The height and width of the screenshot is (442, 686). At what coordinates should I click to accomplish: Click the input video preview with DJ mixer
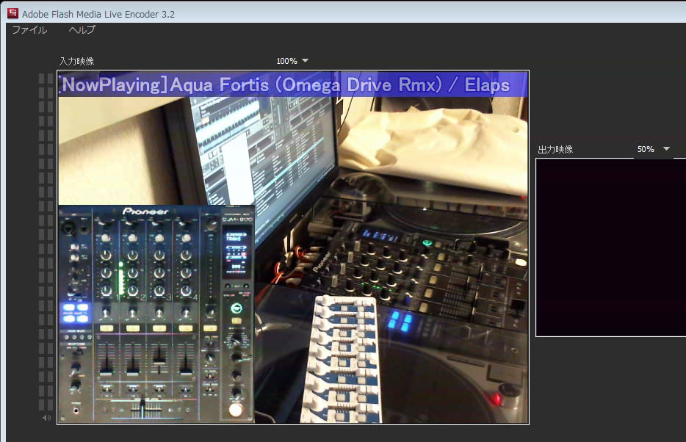click(x=293, y=247)
